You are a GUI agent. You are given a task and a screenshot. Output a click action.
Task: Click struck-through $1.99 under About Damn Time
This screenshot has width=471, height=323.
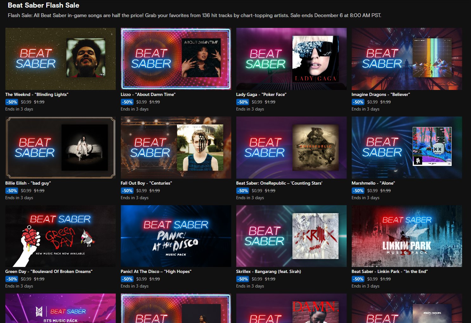155,102
